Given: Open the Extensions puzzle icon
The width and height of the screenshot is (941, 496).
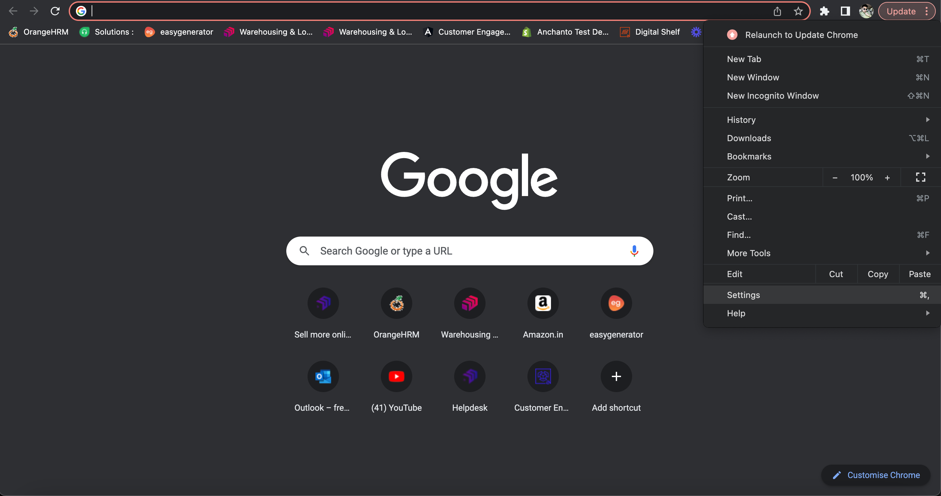Looking at the screenshot, I should pos(825,11).
